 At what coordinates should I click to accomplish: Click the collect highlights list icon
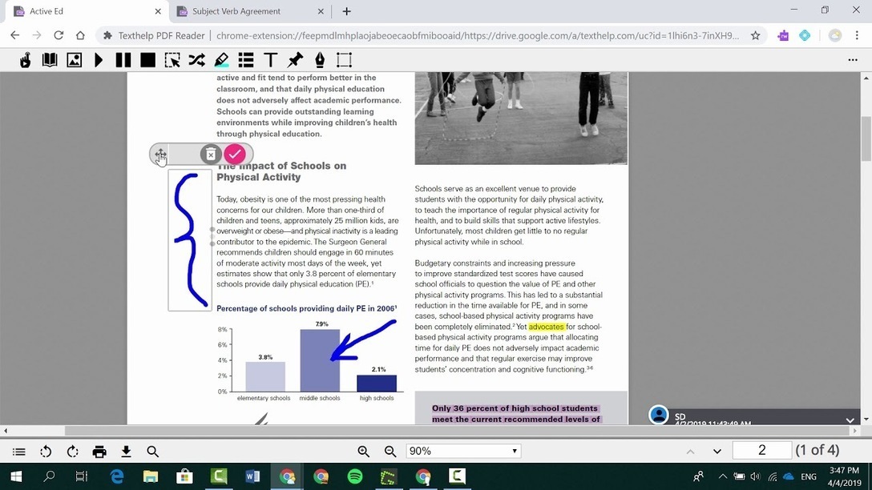point(246,60)
